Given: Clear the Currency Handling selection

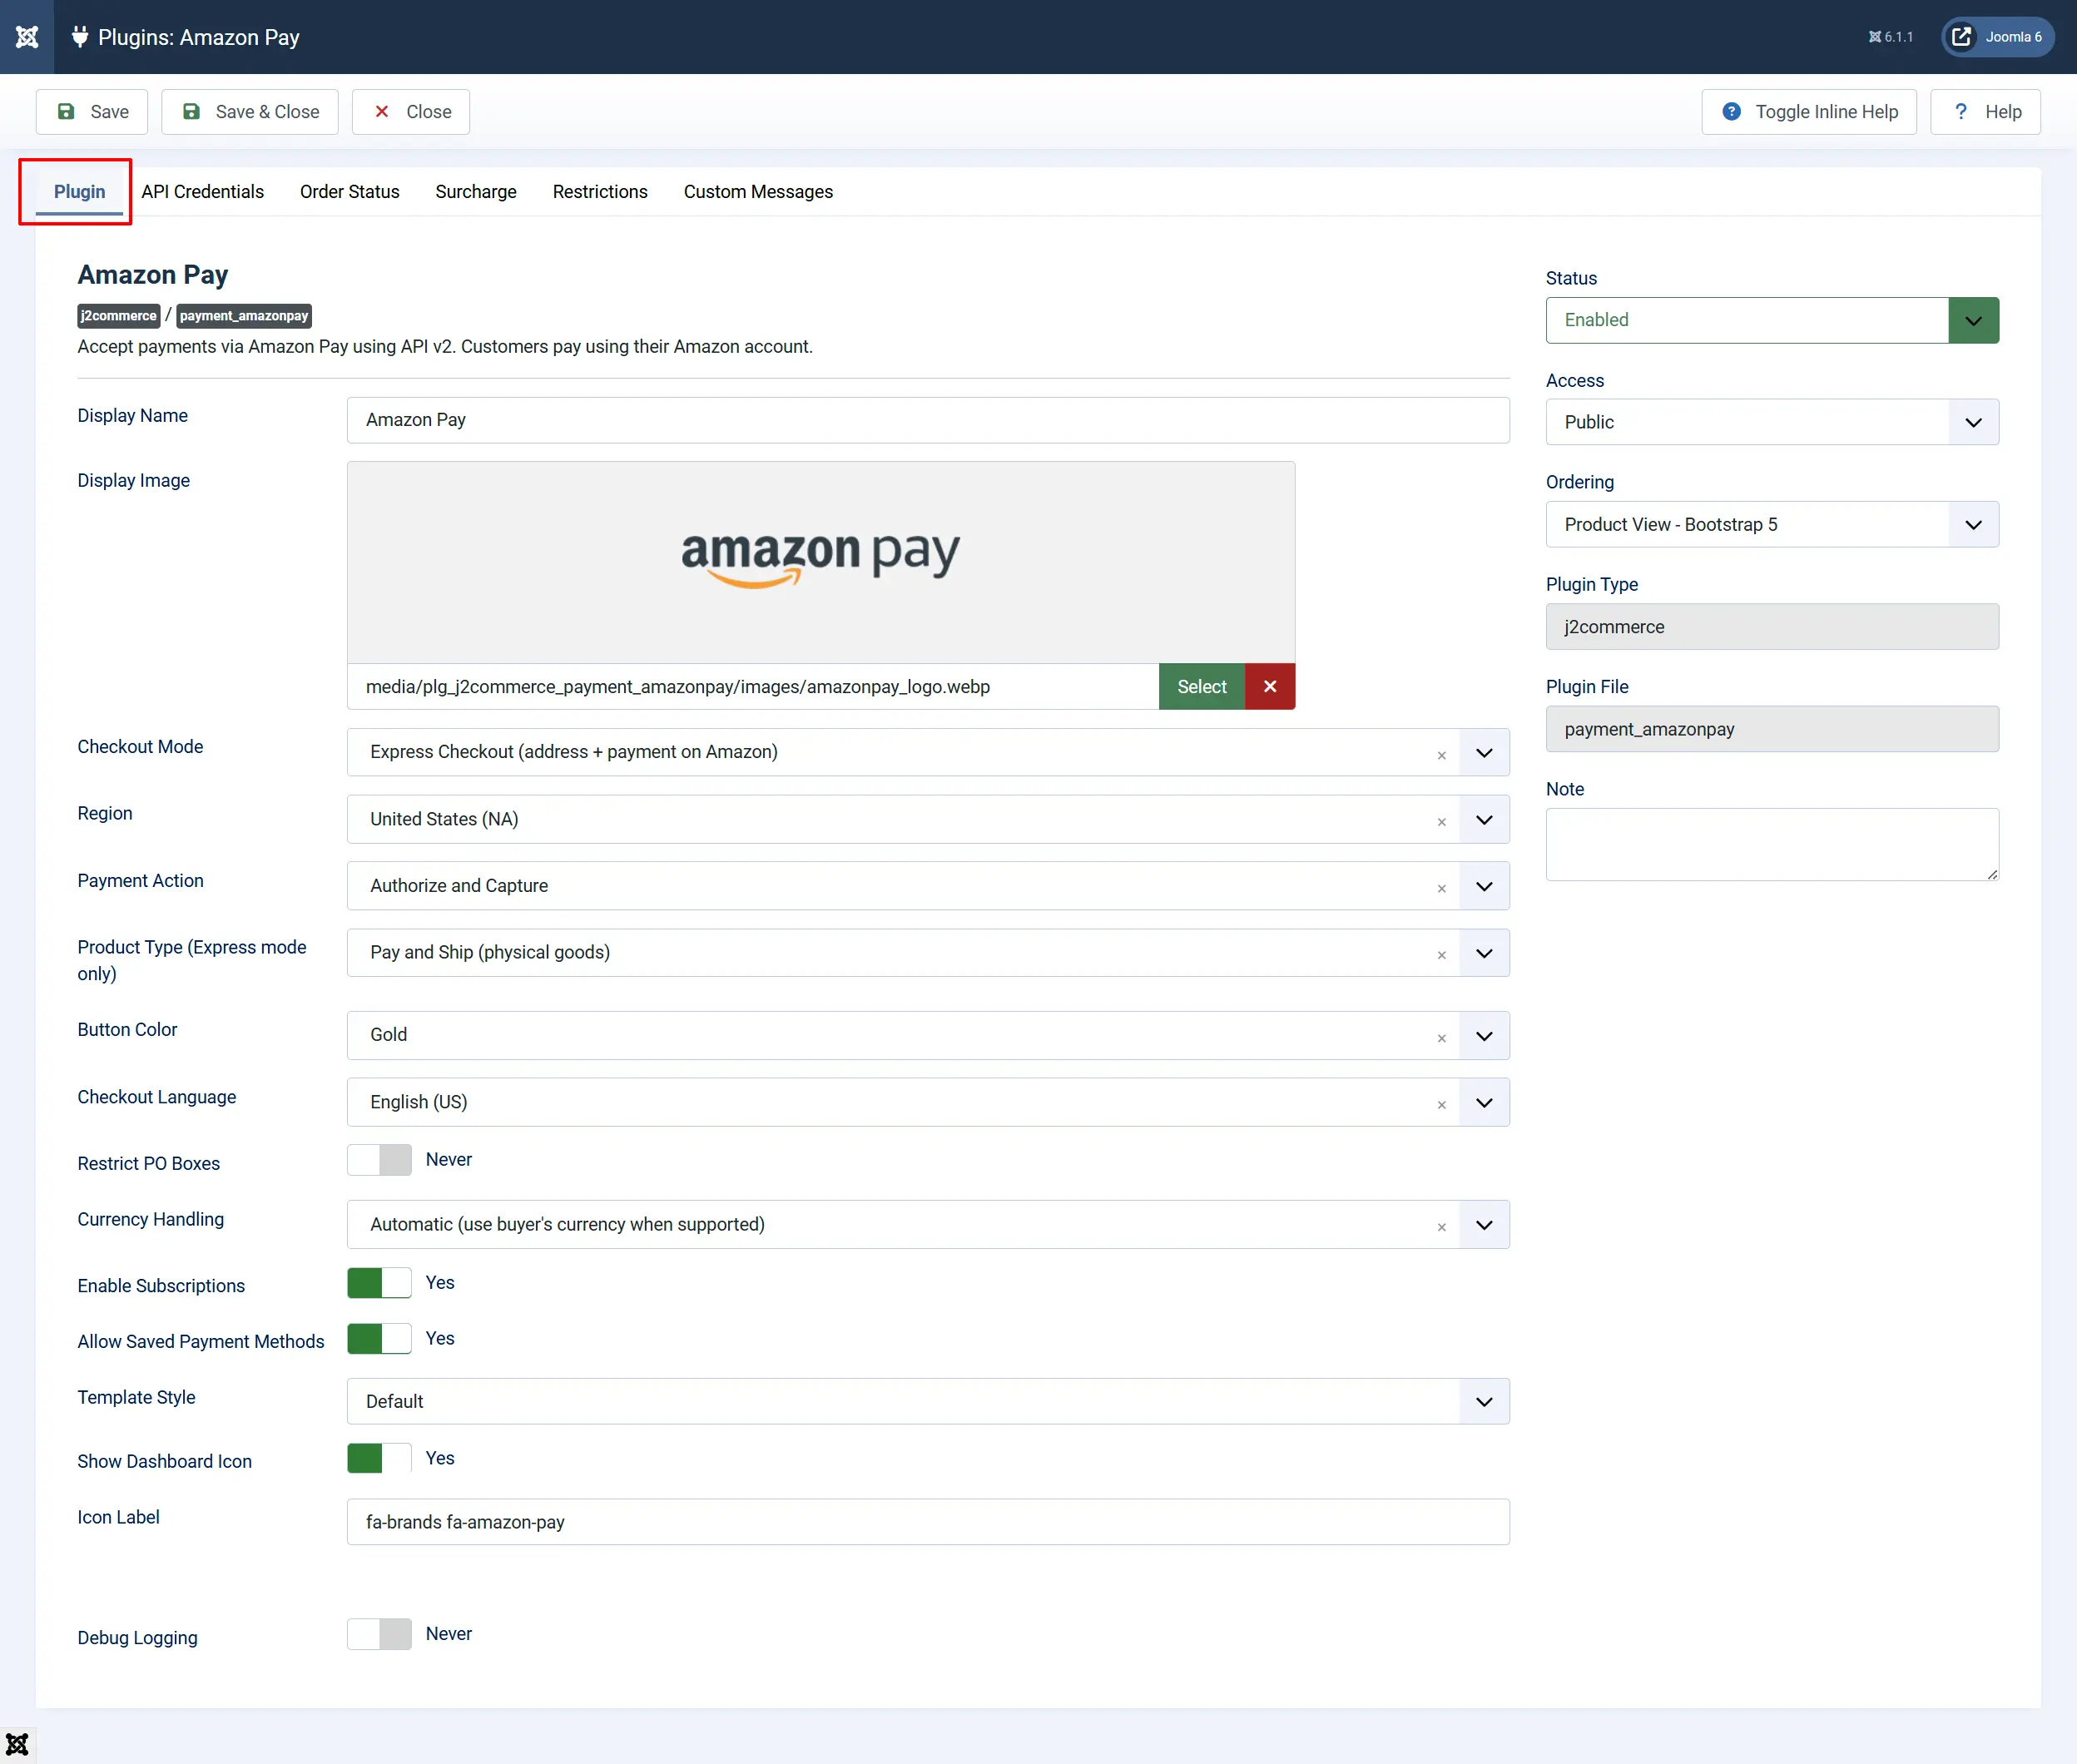Looking at the screenshot, I should point(1442,1227).
